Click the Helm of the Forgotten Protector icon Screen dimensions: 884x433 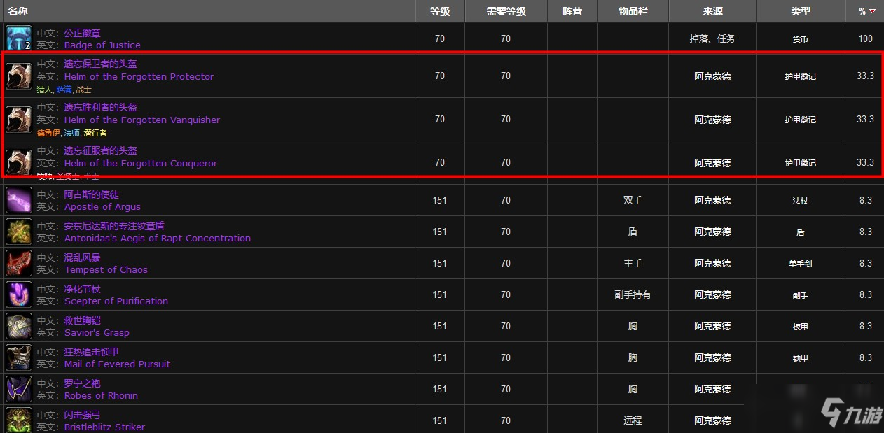coord(19,76)
